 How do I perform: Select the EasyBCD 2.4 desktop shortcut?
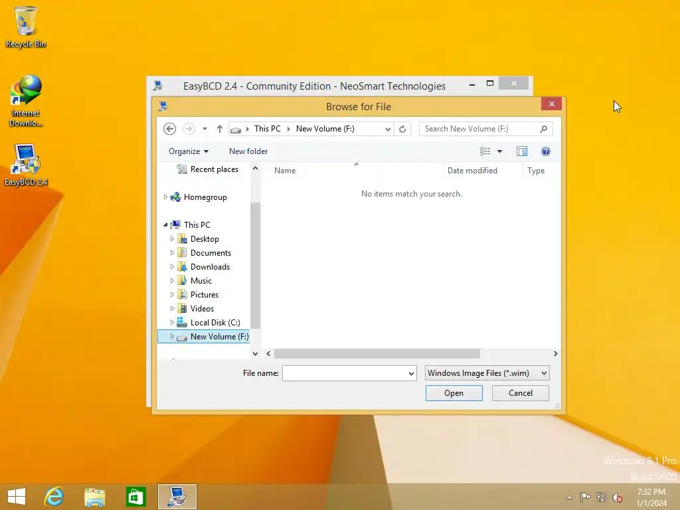(26, 165)
